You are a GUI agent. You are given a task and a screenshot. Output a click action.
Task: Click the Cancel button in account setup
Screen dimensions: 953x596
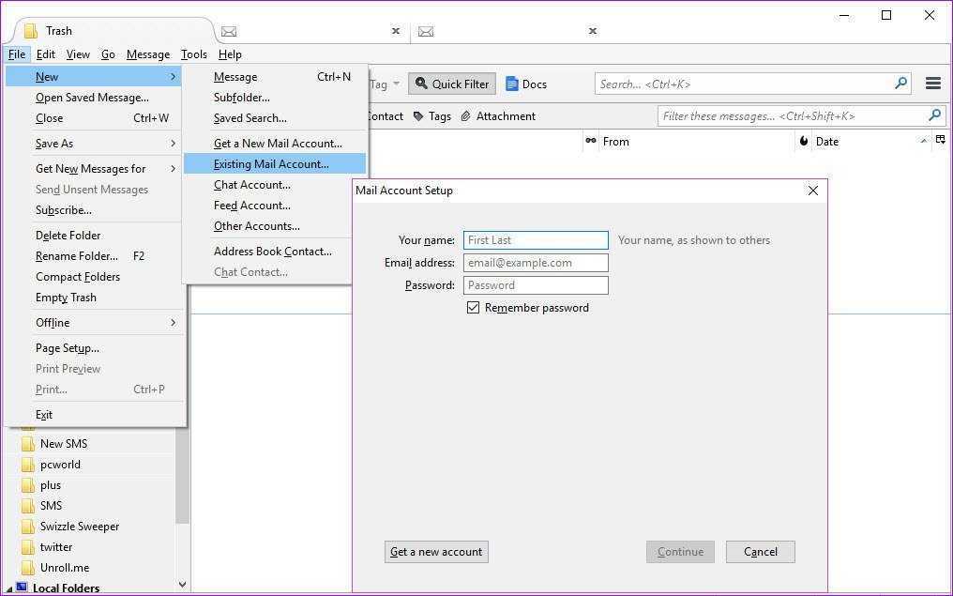(x=760, y=552)
